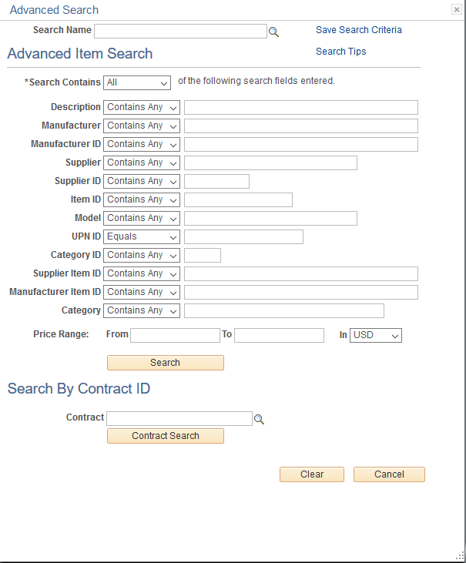Open the Category ID operator dropdown
Image resolution: width=466 pixels, height=563 pixels.
click(x=142, y=255)
